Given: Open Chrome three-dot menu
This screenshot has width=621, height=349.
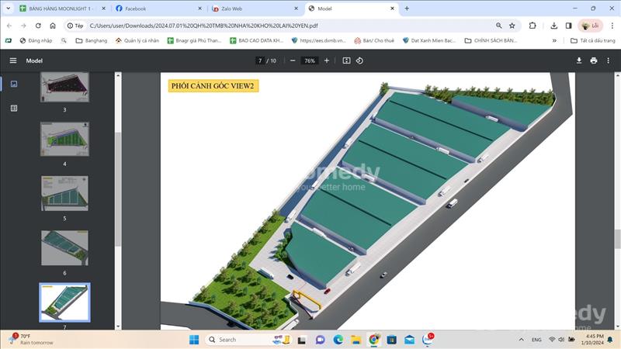Looking at the screenshot, I should 612,26.
